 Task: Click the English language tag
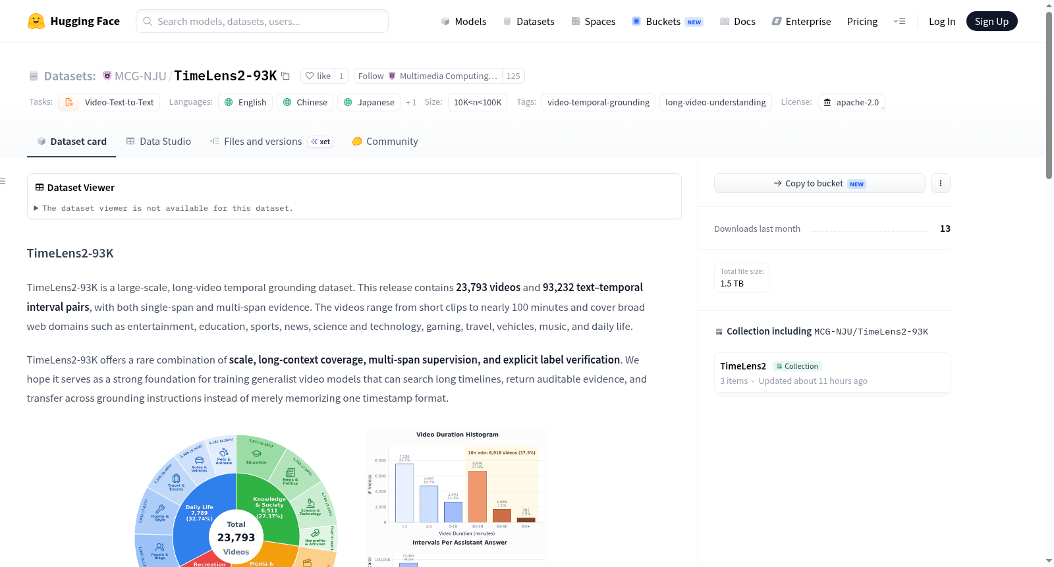[245, 102]
